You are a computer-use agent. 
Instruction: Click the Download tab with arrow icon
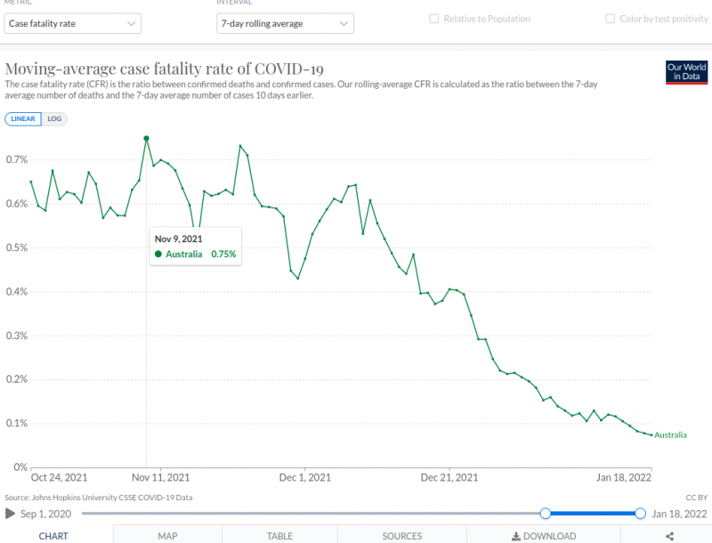click(x=543, y=535)
